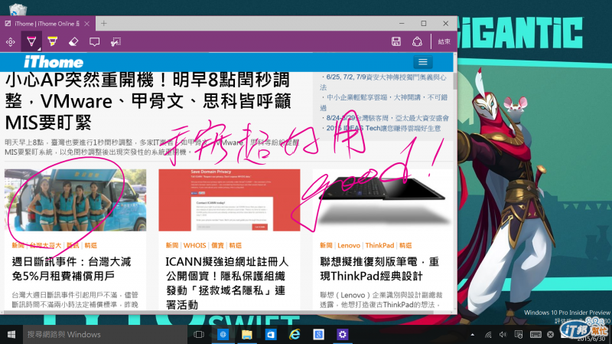Select the pink pen tool
This screenshot has width=612, height=344.
[x=31, y=42]
